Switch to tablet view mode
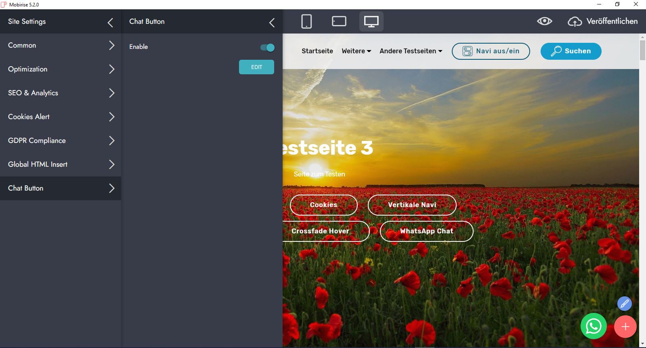 point(339,21)
